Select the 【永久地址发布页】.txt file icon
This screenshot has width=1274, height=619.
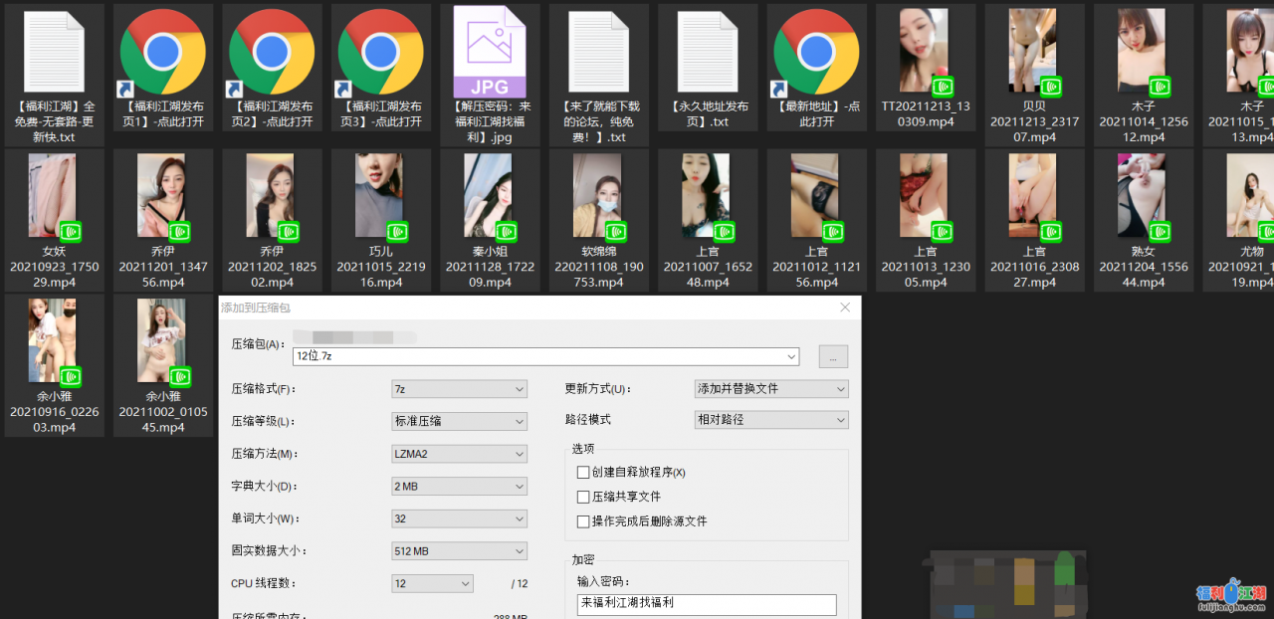click(708, 50)
